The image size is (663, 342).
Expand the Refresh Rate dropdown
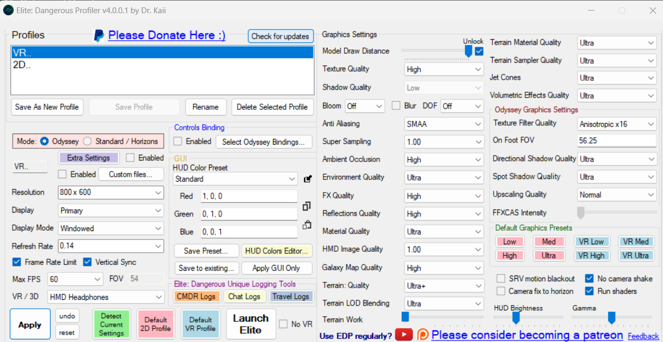tap(111, 246)
